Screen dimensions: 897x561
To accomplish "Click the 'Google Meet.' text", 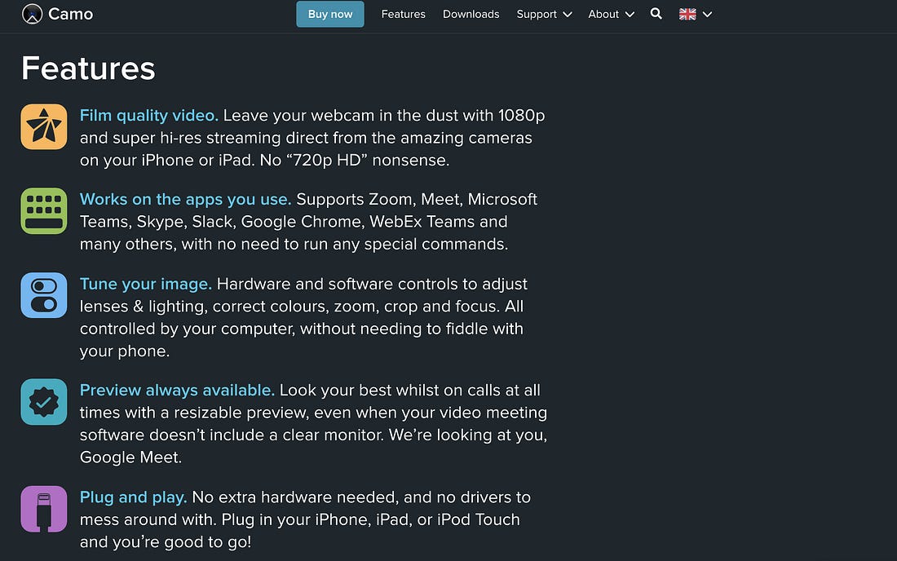I will tap(130, 457).
